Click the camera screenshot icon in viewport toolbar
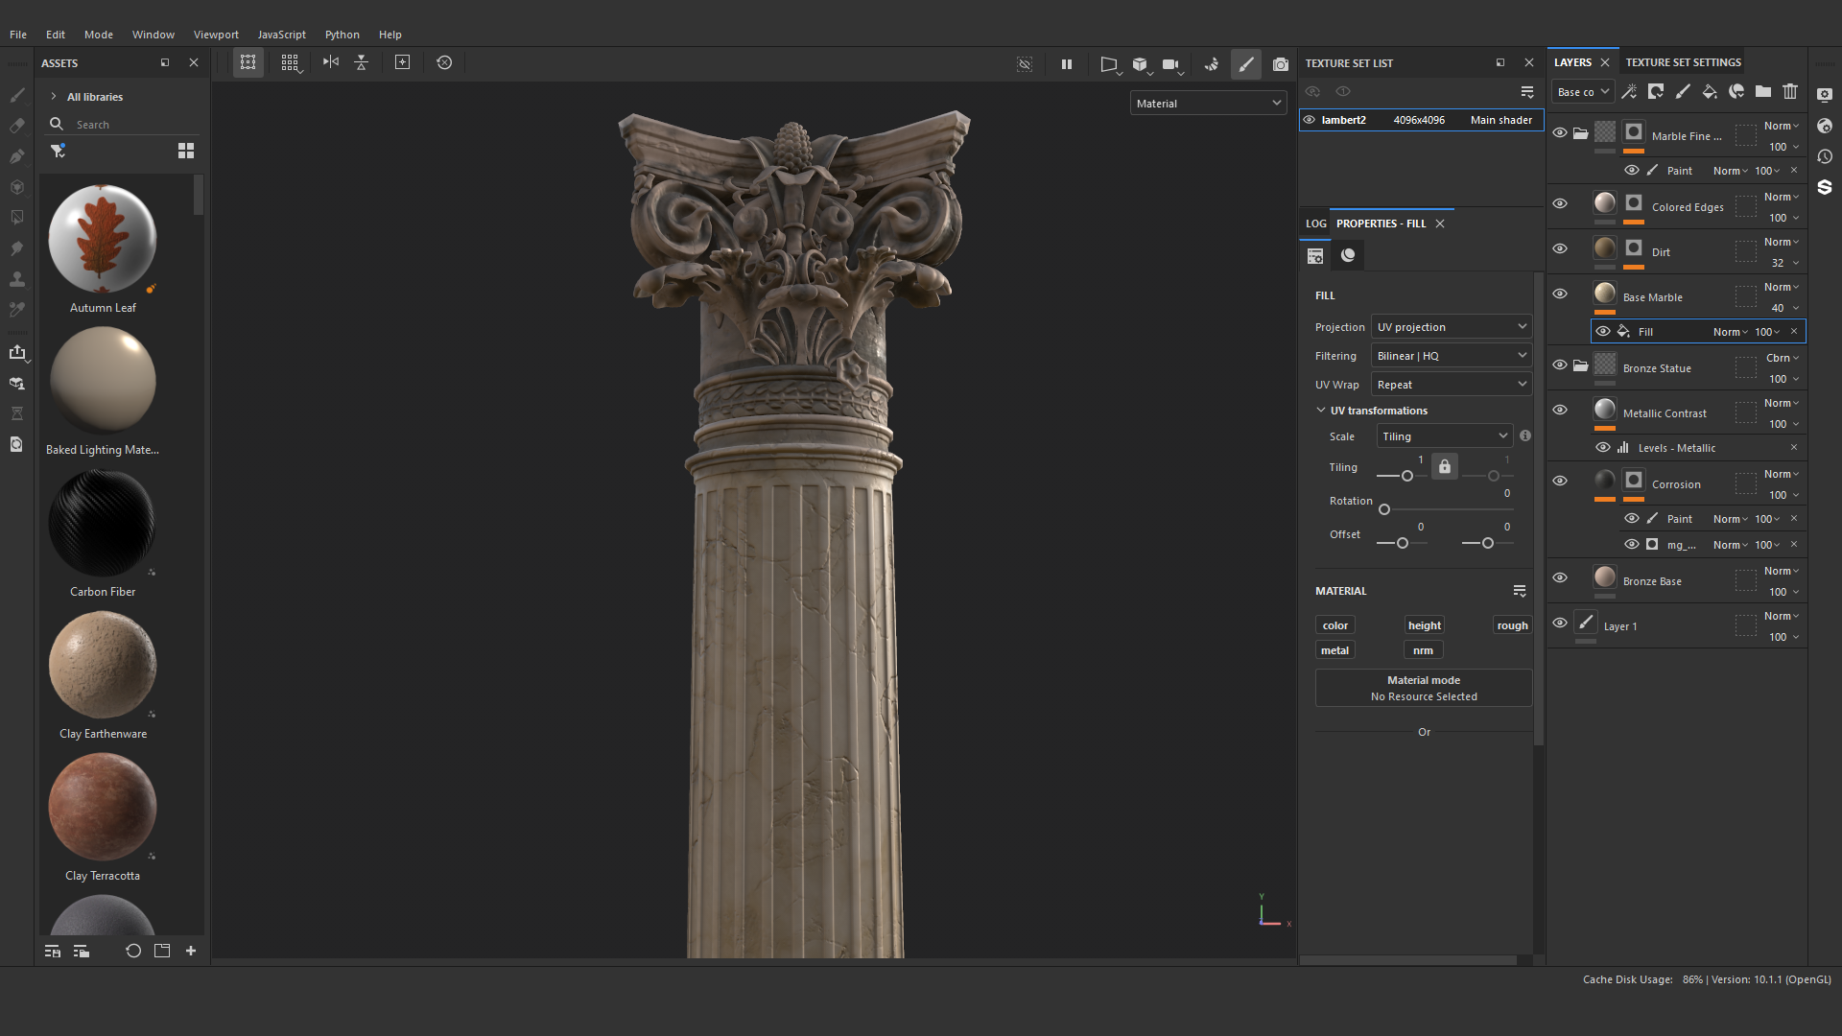 [x=1280, y=64]
